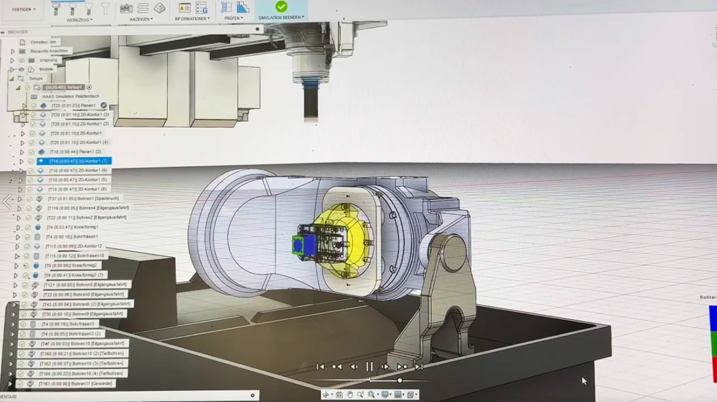Open the FERTIGEN workspace menu
The height and width of the screenshot is (402, 717).
point(23,9)
